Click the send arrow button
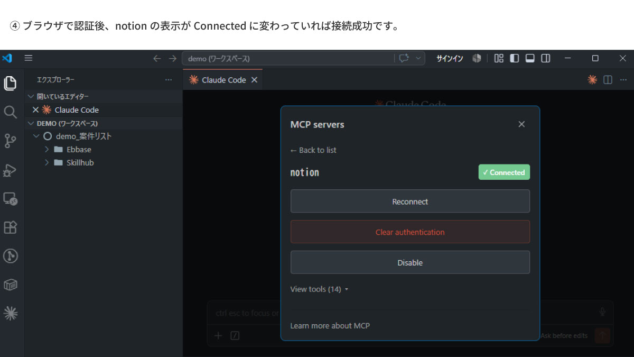 tap(602, 335)
